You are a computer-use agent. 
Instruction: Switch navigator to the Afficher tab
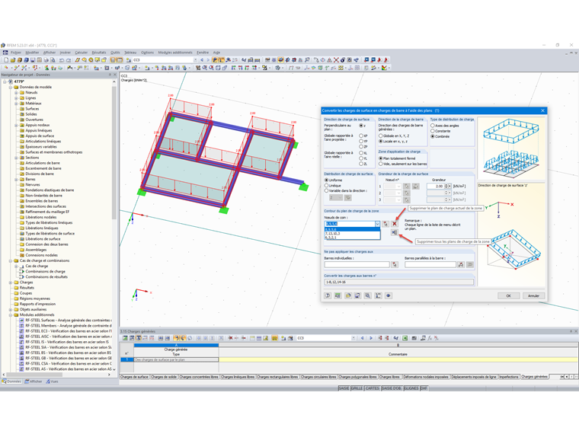click(34, 381)
